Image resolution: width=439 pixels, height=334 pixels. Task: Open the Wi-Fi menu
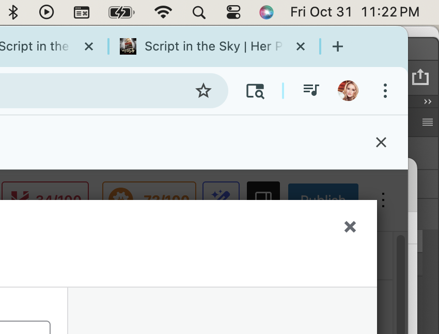[x=163, y=12]
